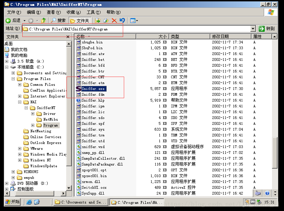Sort files by 大小 column header
Screen dimensions: 284x211
point(153,37)
